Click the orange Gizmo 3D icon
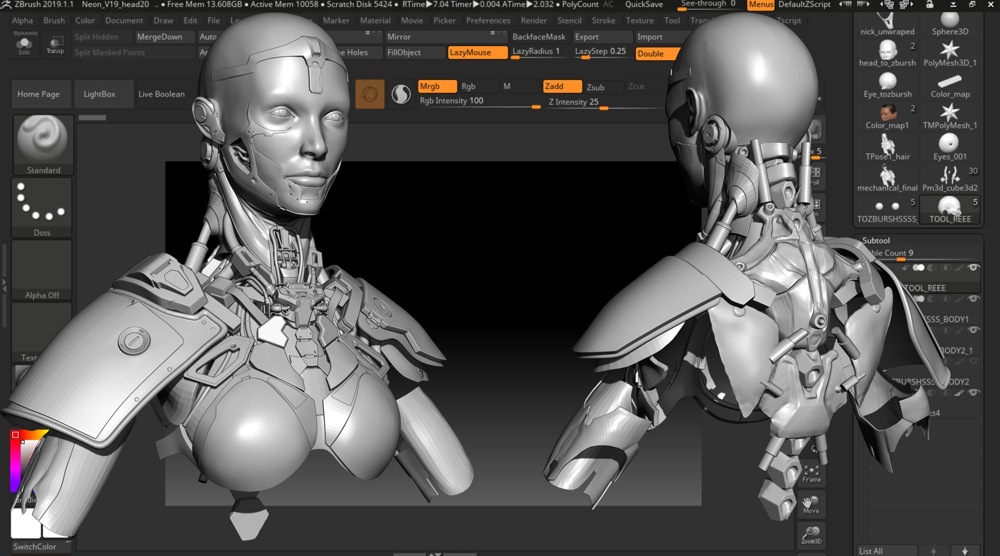 [x=370, y=94]
